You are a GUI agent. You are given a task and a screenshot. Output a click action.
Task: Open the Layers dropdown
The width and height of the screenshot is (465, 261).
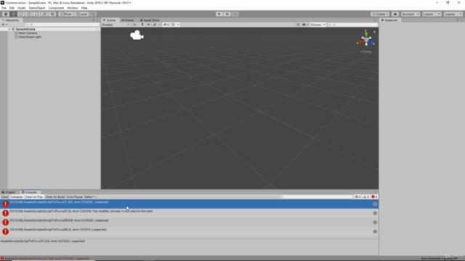click(432, 14)
